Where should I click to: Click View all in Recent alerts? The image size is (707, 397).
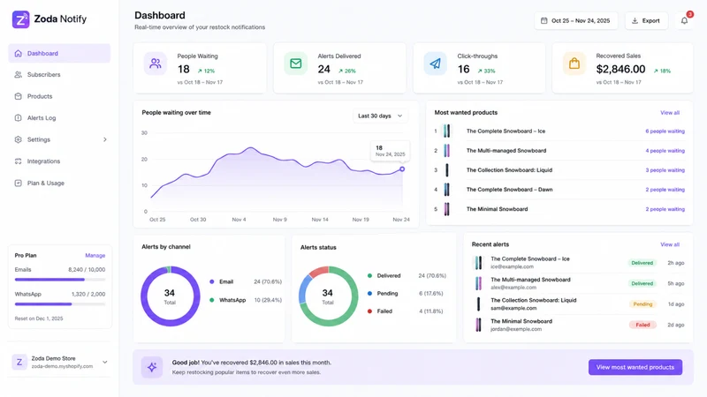pos(670,244)
